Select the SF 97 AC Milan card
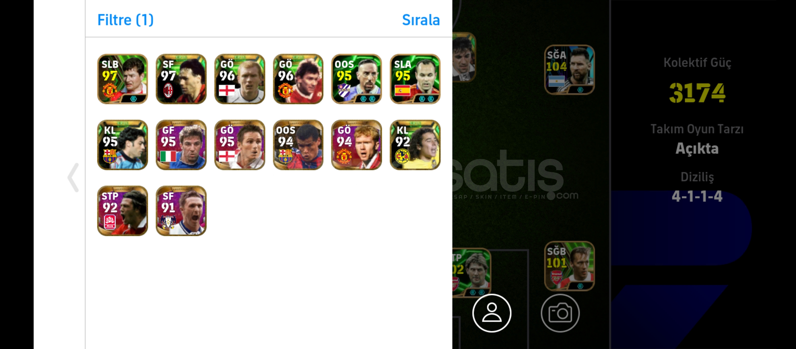796x349 pixels. (181, 79)
